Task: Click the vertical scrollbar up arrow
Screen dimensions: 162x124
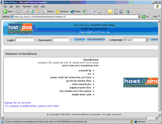Action: (159, 21)
